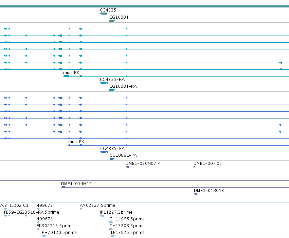The height and width of the screenshot is (238, 289).
Task: Click the AM02227.5prime EST label
Action: click(97, 205)
